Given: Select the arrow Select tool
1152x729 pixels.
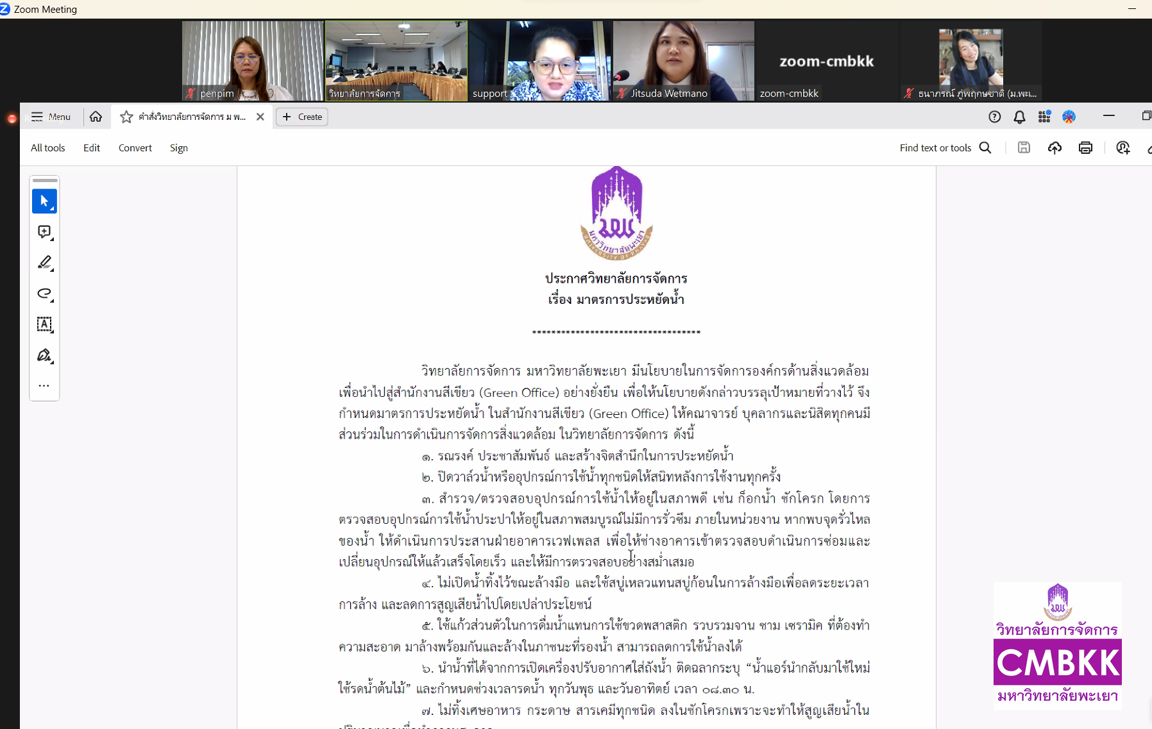Looking at the screenshot, I should coord(44,201).
